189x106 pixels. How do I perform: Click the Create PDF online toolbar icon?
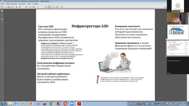[2, 7]
